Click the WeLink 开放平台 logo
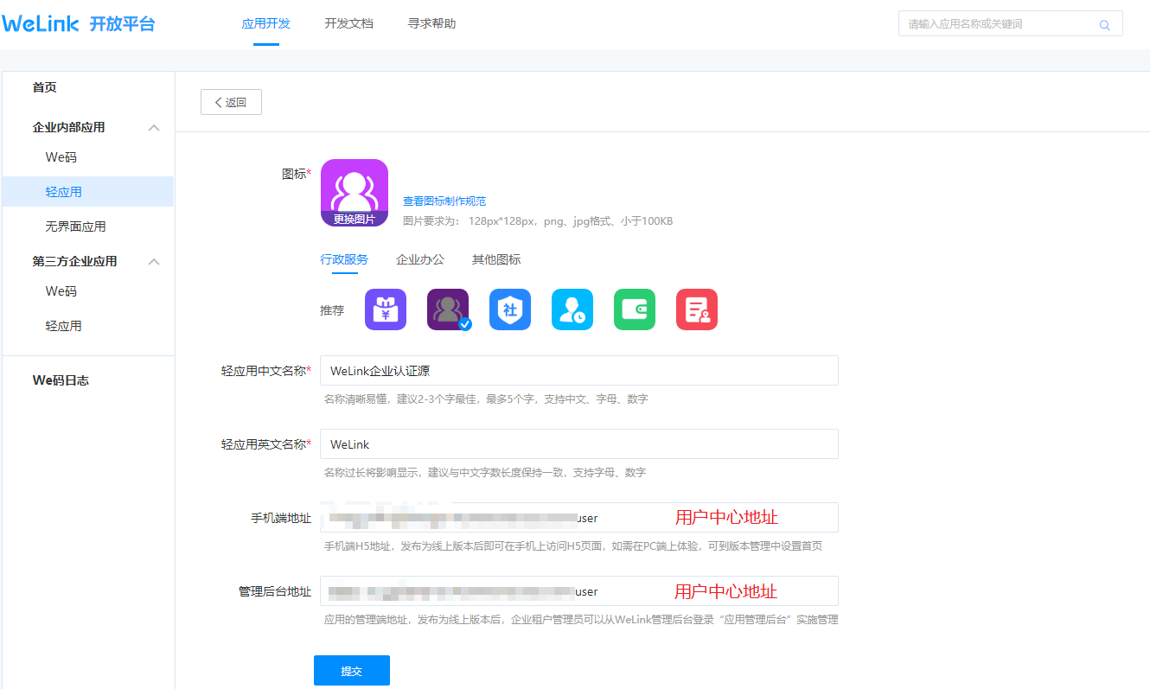The width and height of the screenshot is (1150, 689). [x=79, y=24]
